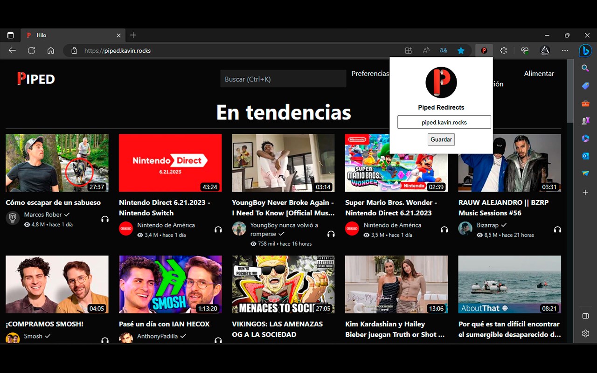
Task: Click the read aloud icon in address bar
Action: tap(426, 50)
